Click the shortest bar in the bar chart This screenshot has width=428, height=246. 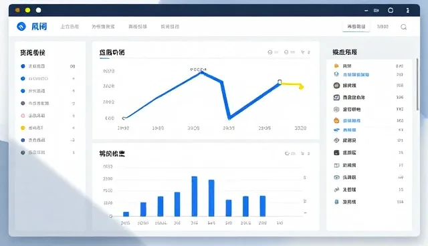126,214
